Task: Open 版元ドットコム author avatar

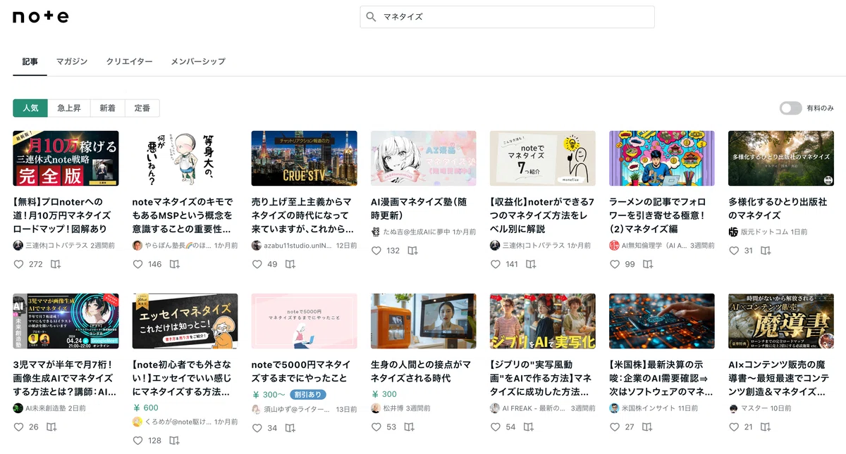Action: (733, 232)
